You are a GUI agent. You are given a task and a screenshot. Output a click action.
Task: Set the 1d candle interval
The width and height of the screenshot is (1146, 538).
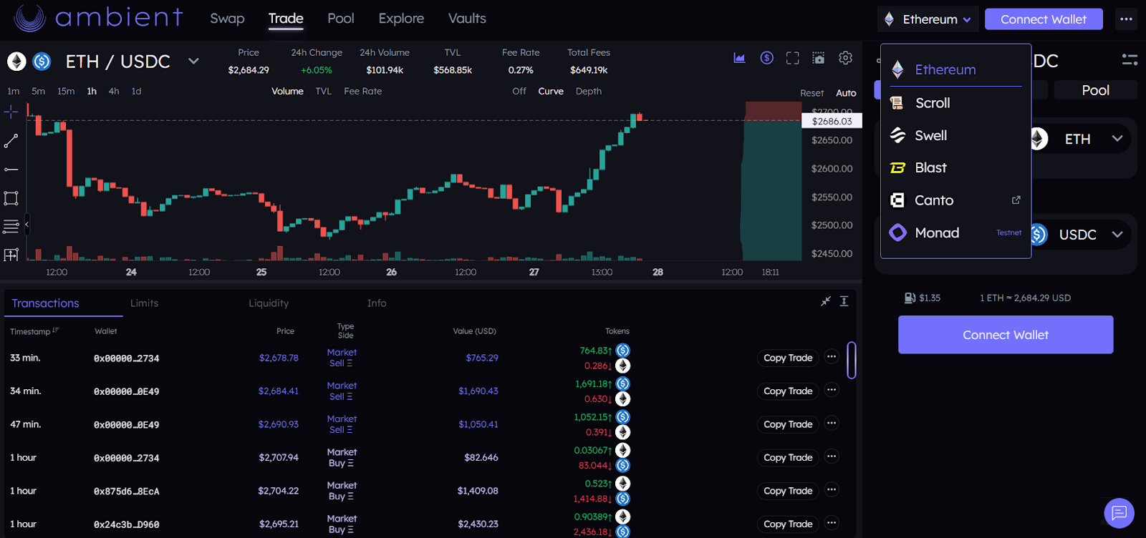[136, 91]
